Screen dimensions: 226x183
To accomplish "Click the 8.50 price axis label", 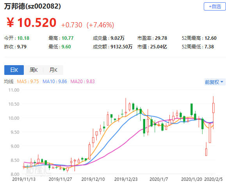I will pyautogui.click(x=15, y=160).
